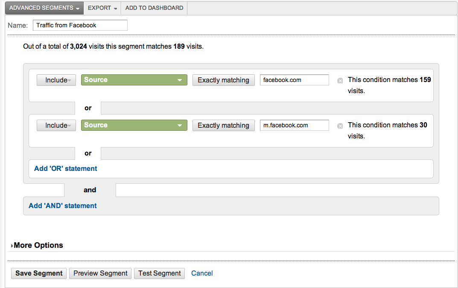Remove the facebook.com condition with its x icon
The image size is (458, 288).
click(340, 81)
